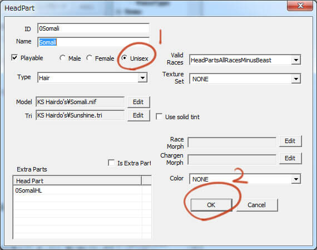The image size is (317, 250).
Task: Toggle the Playable checkbox
Action: coord(14,58)
